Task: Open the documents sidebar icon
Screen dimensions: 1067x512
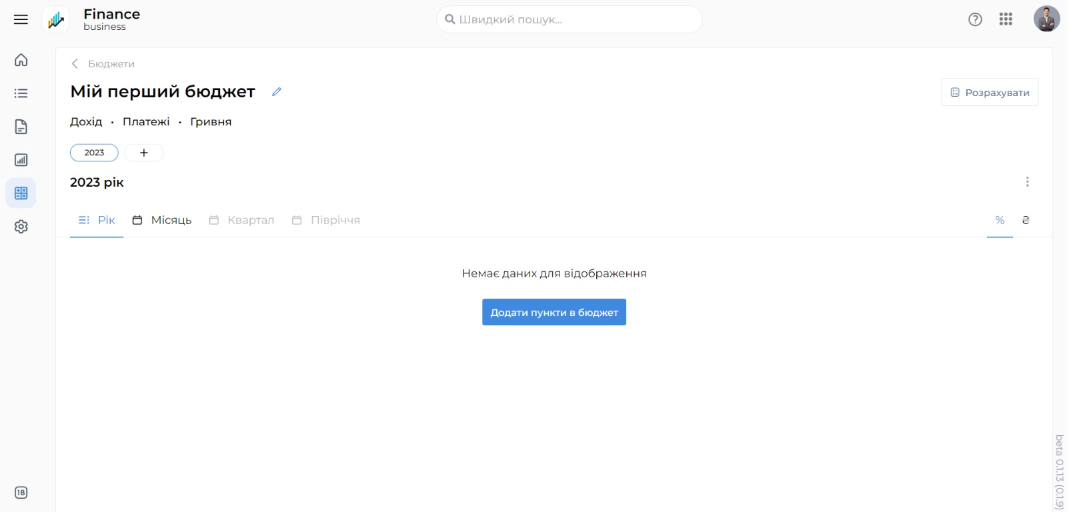Action: pyautogui.click(x=21, y=127)
